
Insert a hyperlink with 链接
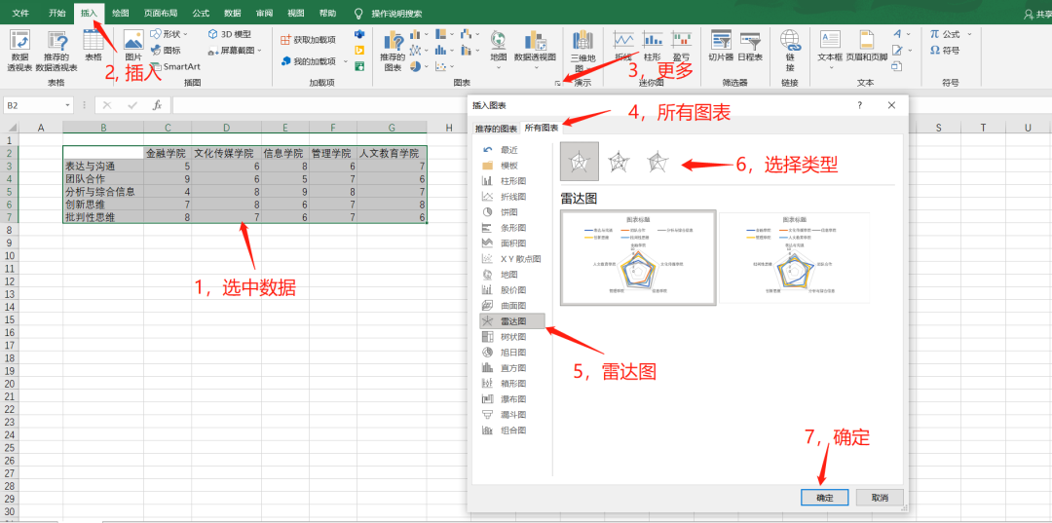click(790, 51)
